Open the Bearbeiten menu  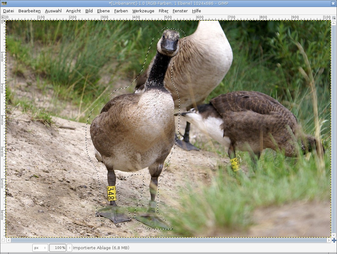30,11
